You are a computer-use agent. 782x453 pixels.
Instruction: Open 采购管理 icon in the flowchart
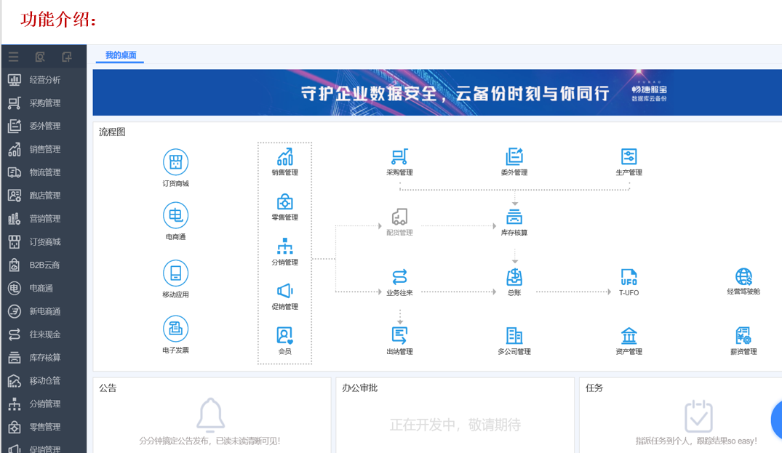(x=399, y=156)
